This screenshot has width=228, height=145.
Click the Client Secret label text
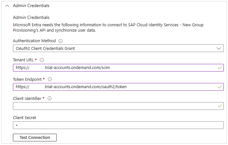pos(24,118)
